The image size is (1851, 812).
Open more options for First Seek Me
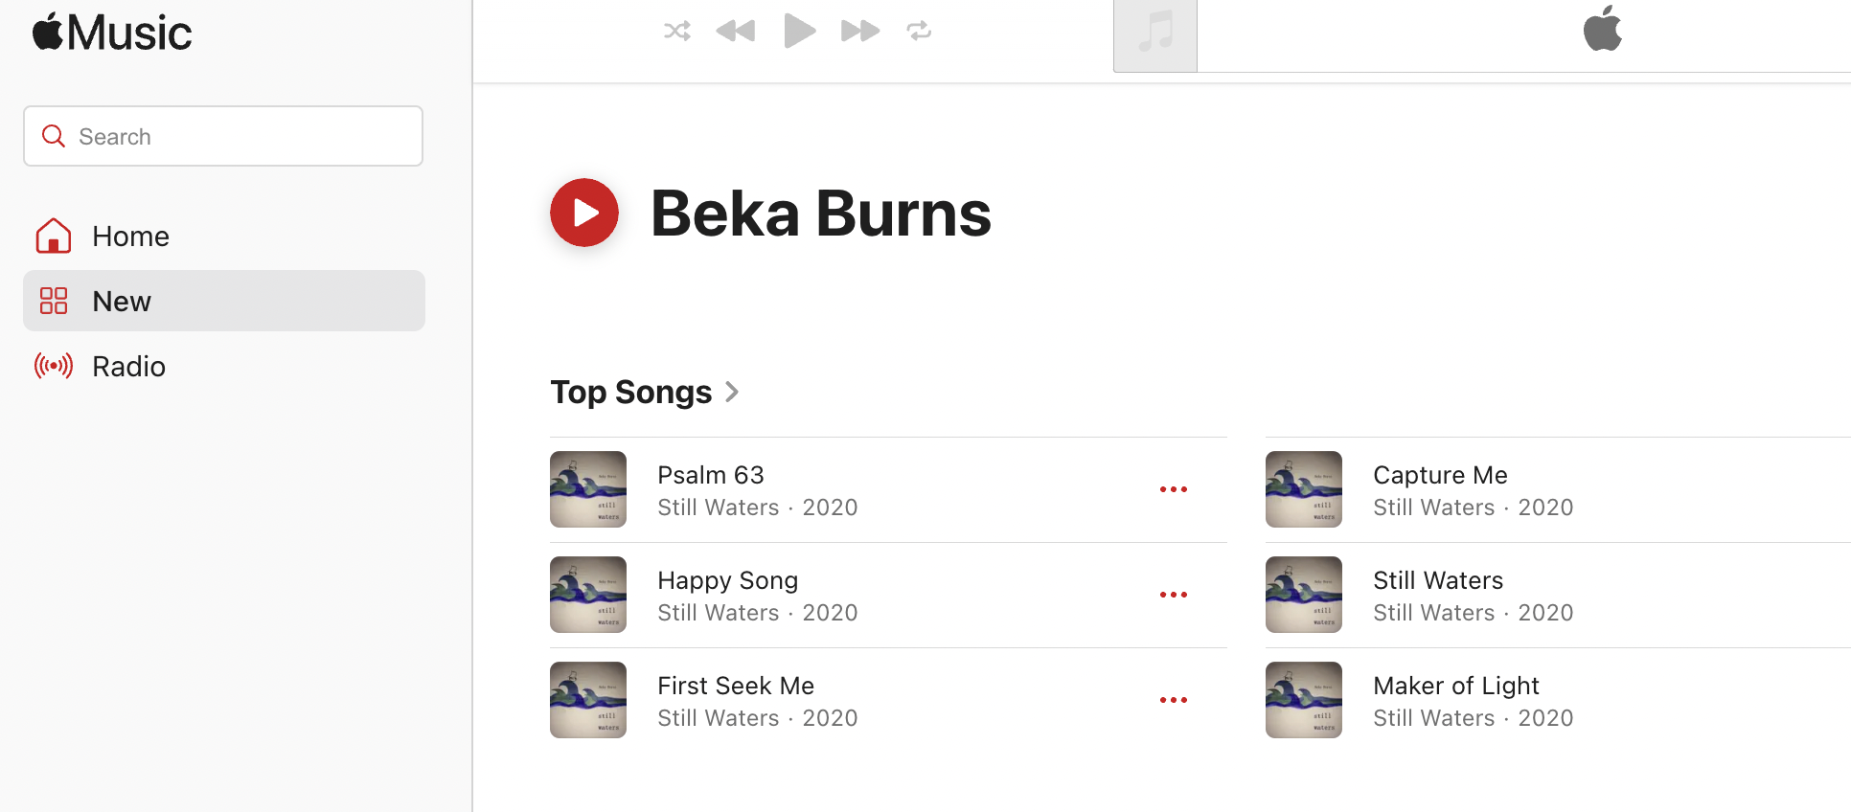click(1174, 700)
